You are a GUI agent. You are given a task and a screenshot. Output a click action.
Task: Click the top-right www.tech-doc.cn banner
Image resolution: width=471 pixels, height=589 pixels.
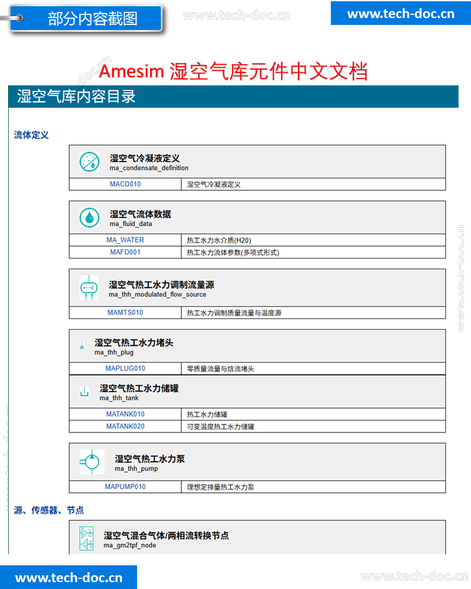[401, 13]
